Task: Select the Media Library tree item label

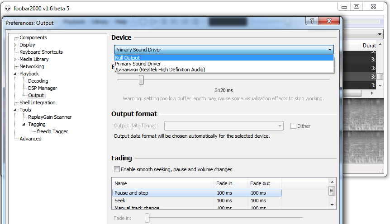Action: point(34,59)
